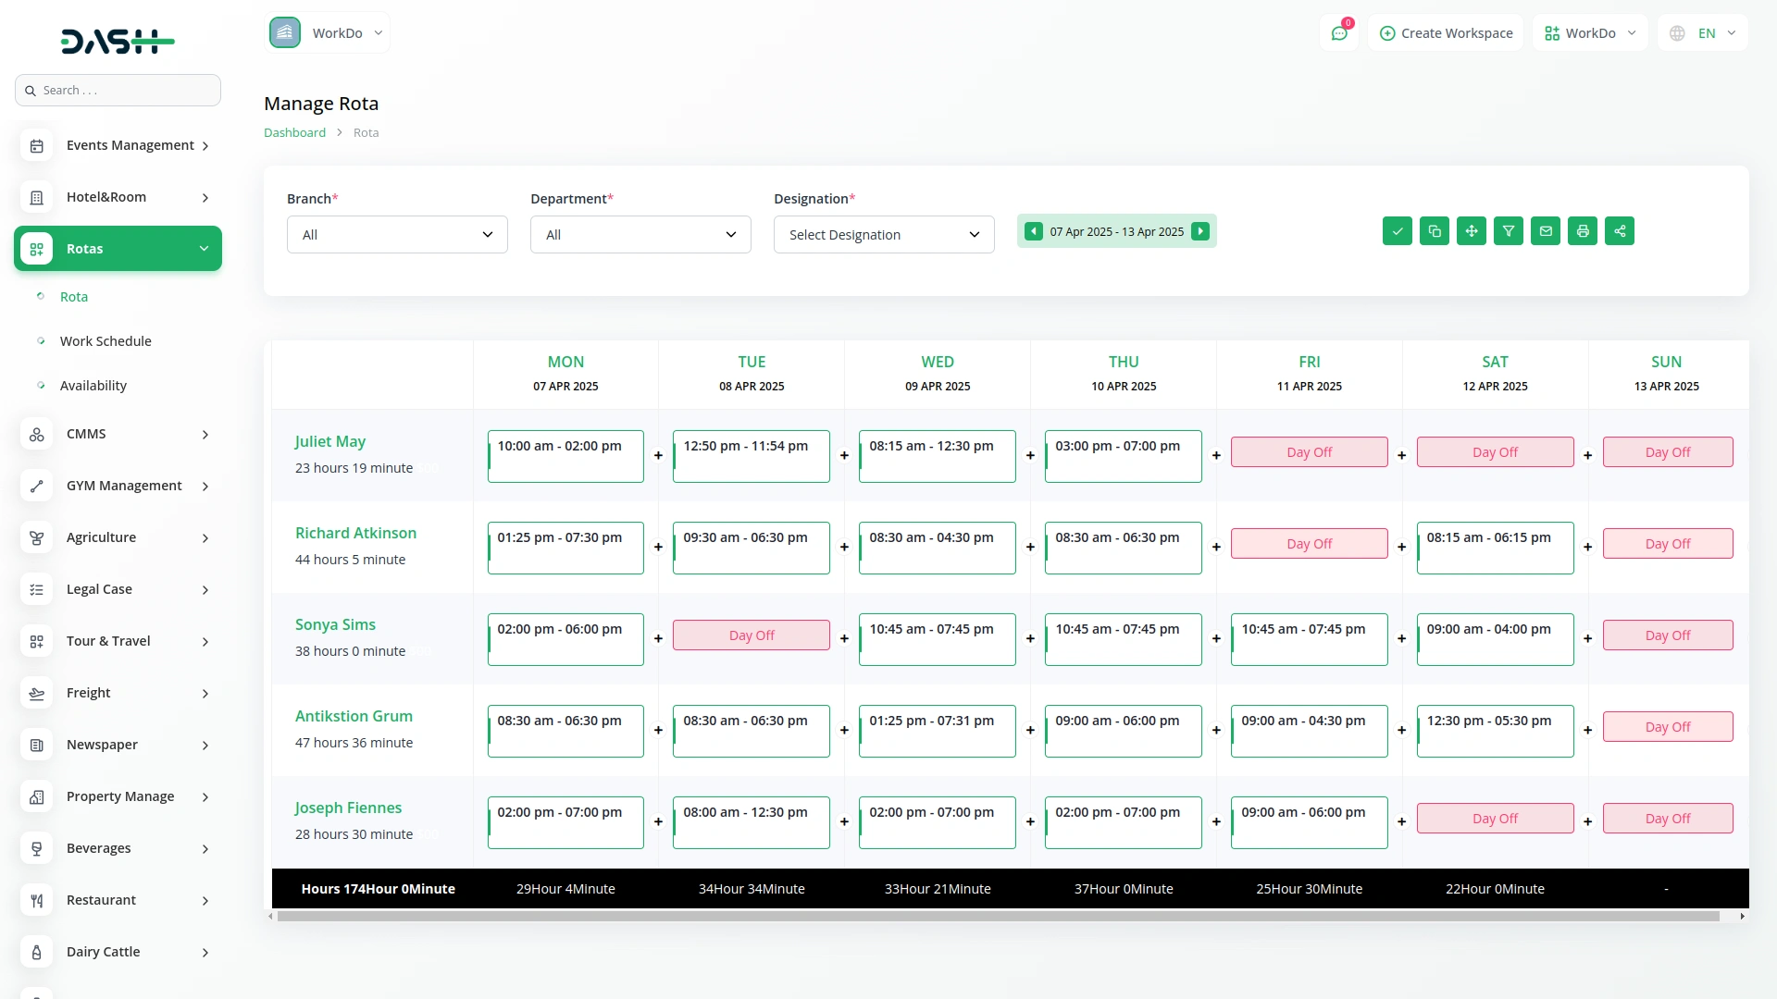
Task: Go to next week with right arrow
Action: point(1200,231)
